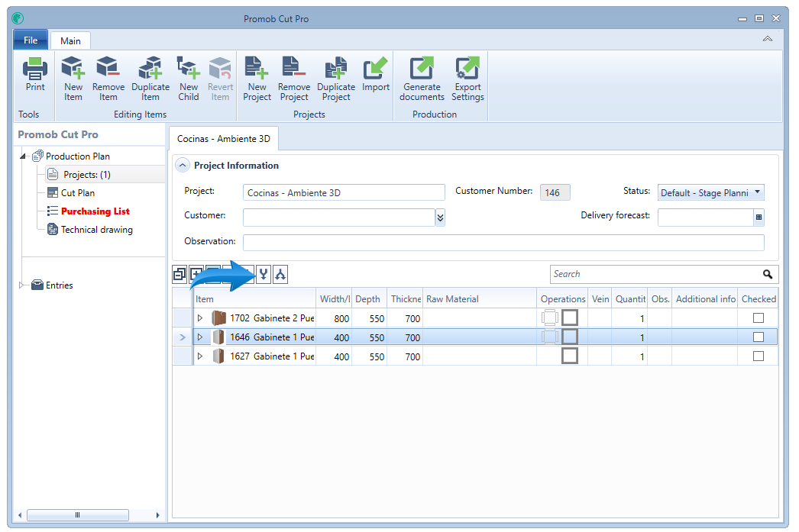This screenshot has height=532, width=799.
Task: Click the Operations column header
Action: pos(562,299)
